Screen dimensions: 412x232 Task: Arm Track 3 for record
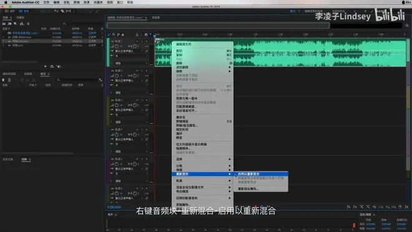coord(147,100)
